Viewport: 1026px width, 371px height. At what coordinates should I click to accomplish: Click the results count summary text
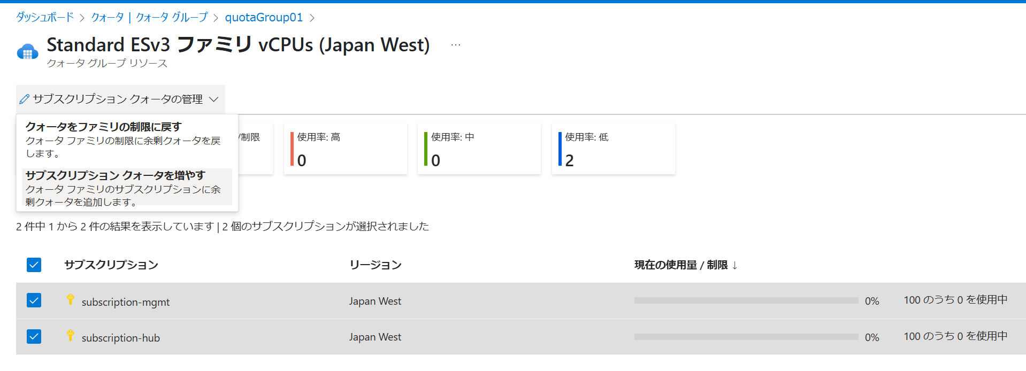[x=223, y=227]
